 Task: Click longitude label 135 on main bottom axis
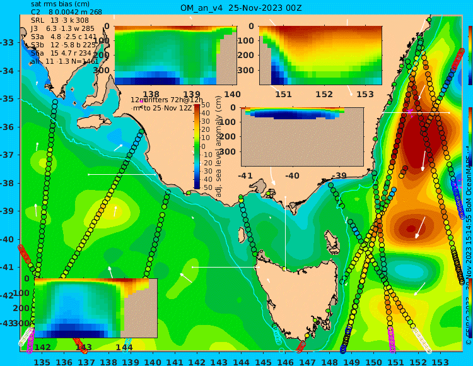click(42, 362)
